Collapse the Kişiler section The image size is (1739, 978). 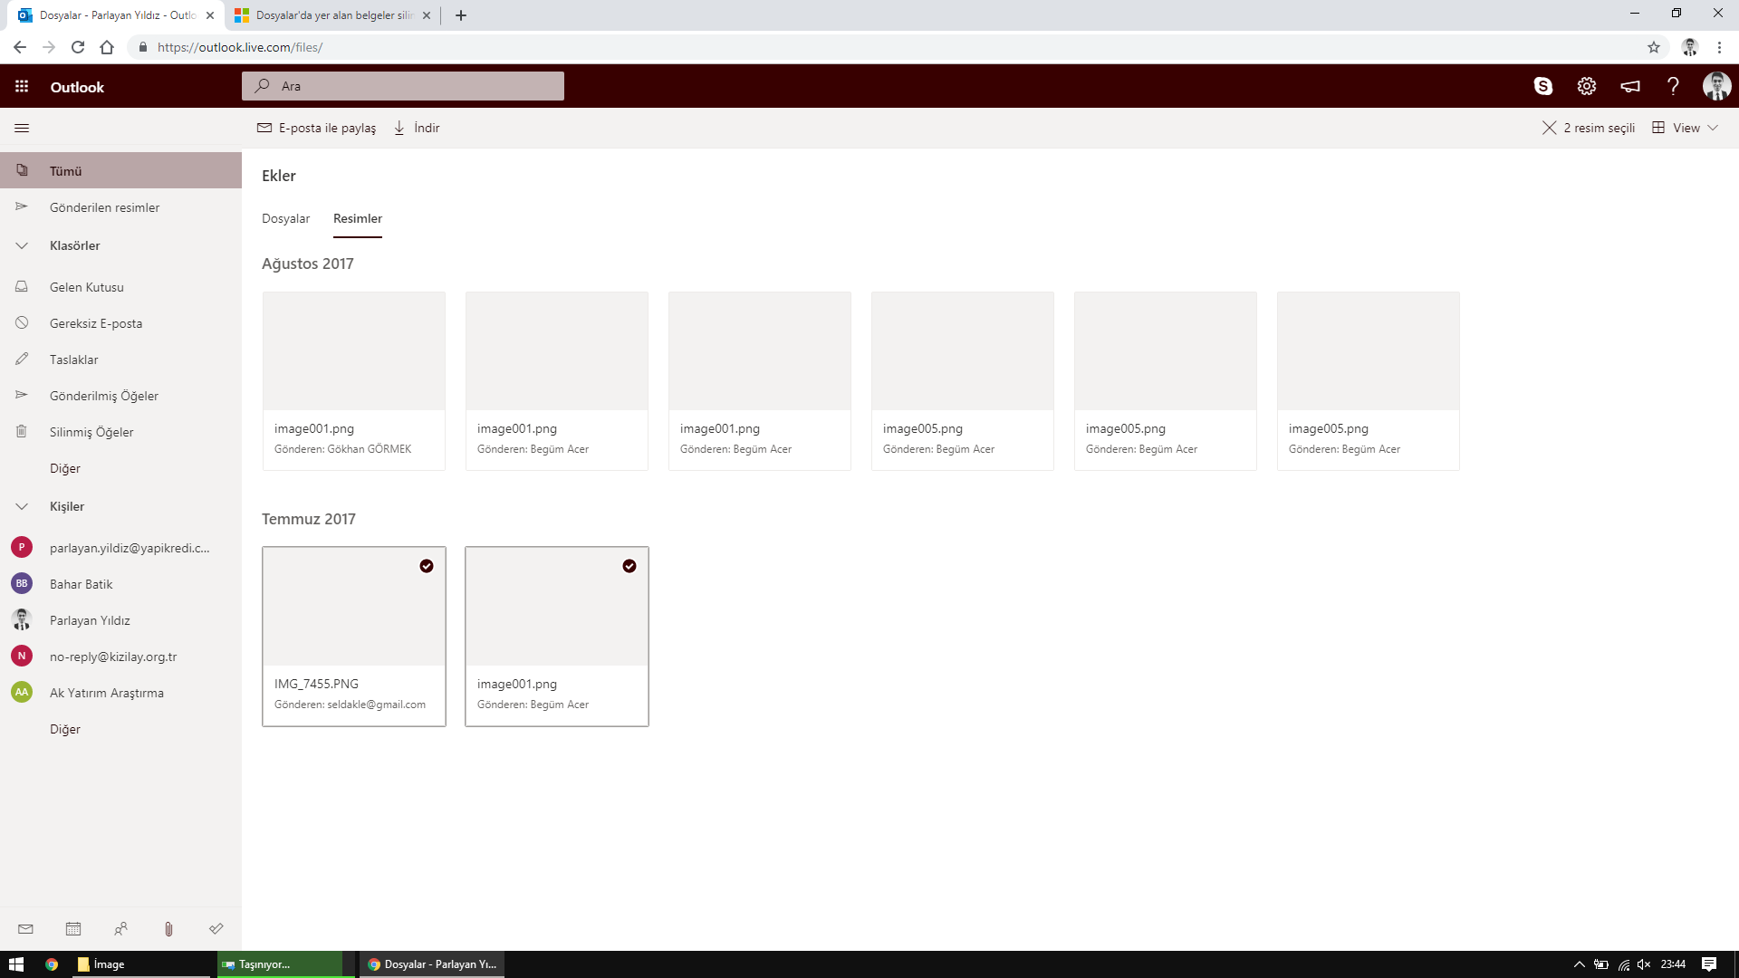[x=22, y=506]
